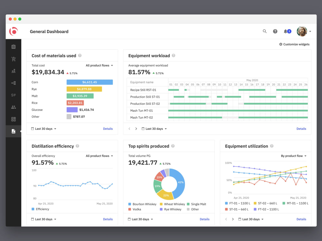Show help for Equipment workload
Image resolution: width=322 pixels, height=241 pixels.
click(174, 56)
